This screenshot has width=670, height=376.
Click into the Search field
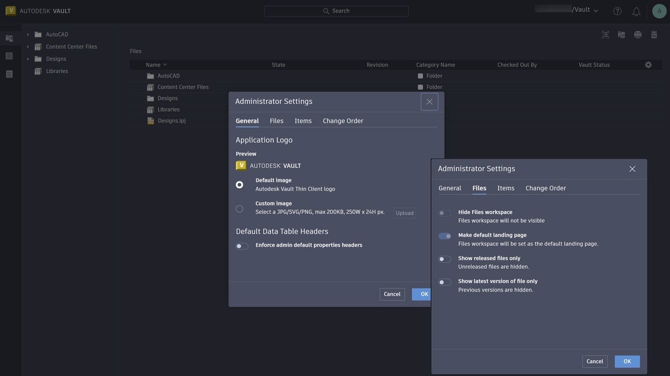coord(336,11)
